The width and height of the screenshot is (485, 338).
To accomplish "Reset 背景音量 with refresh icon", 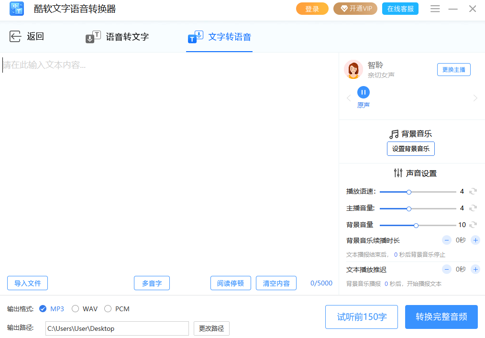I will (473, 225).
